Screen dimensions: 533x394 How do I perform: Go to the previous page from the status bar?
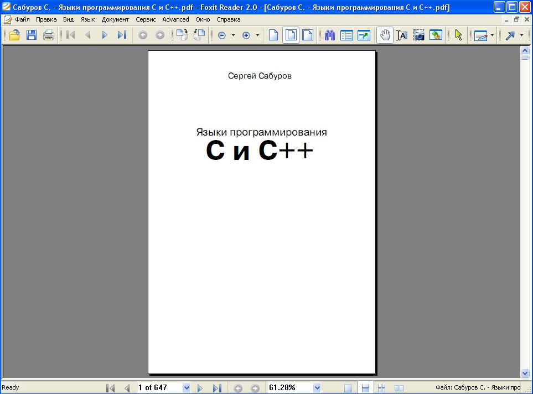tap(127, 388)
